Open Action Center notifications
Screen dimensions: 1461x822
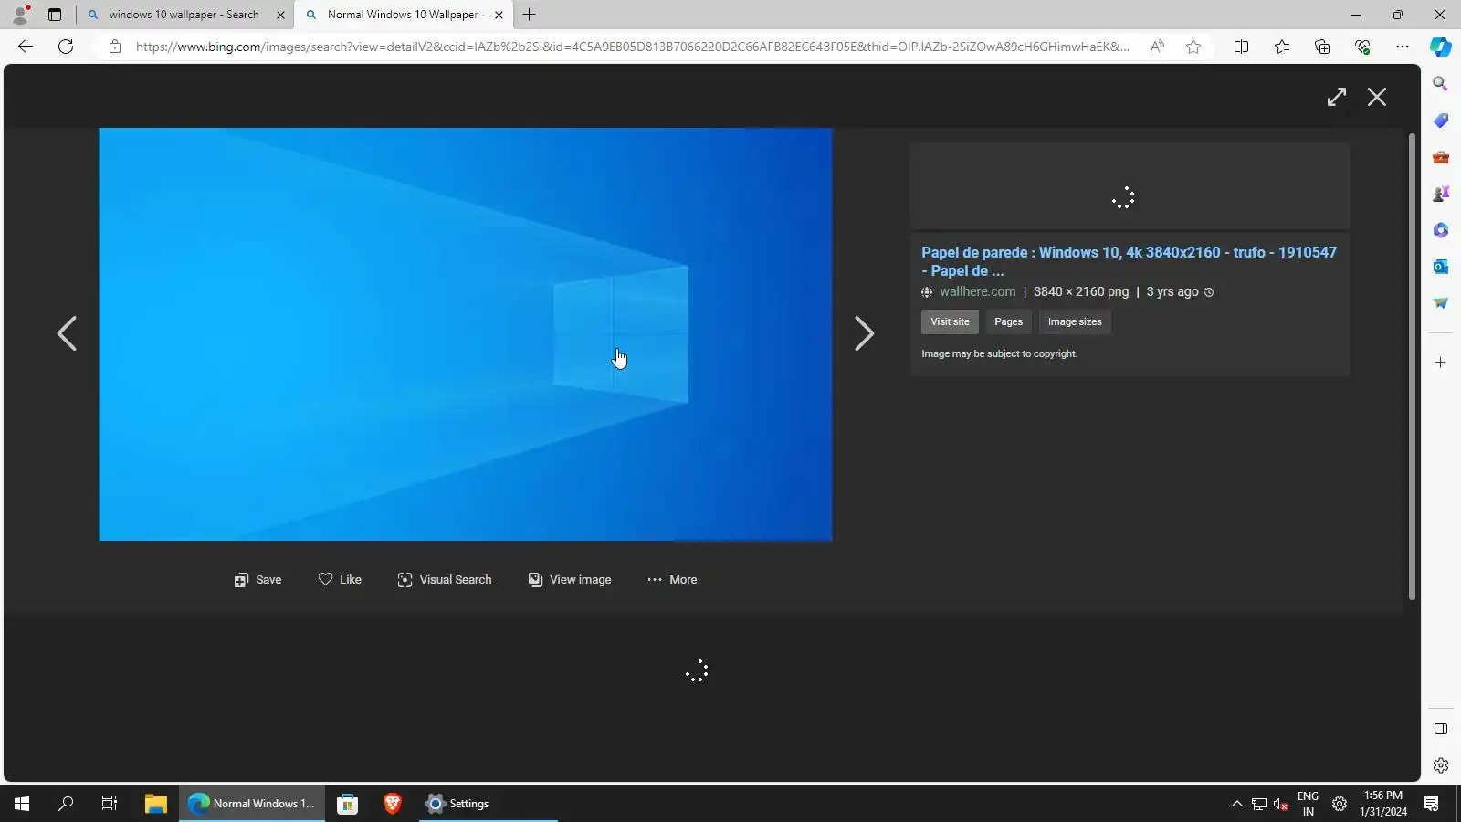pos(1431,804)
